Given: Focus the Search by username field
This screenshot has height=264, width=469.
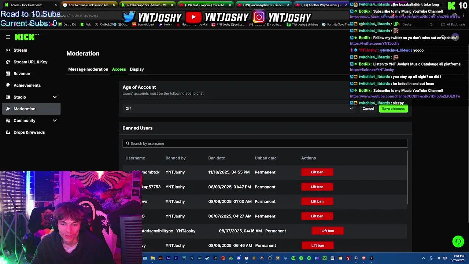Looking at the screenshot, I should click(265, 143).
